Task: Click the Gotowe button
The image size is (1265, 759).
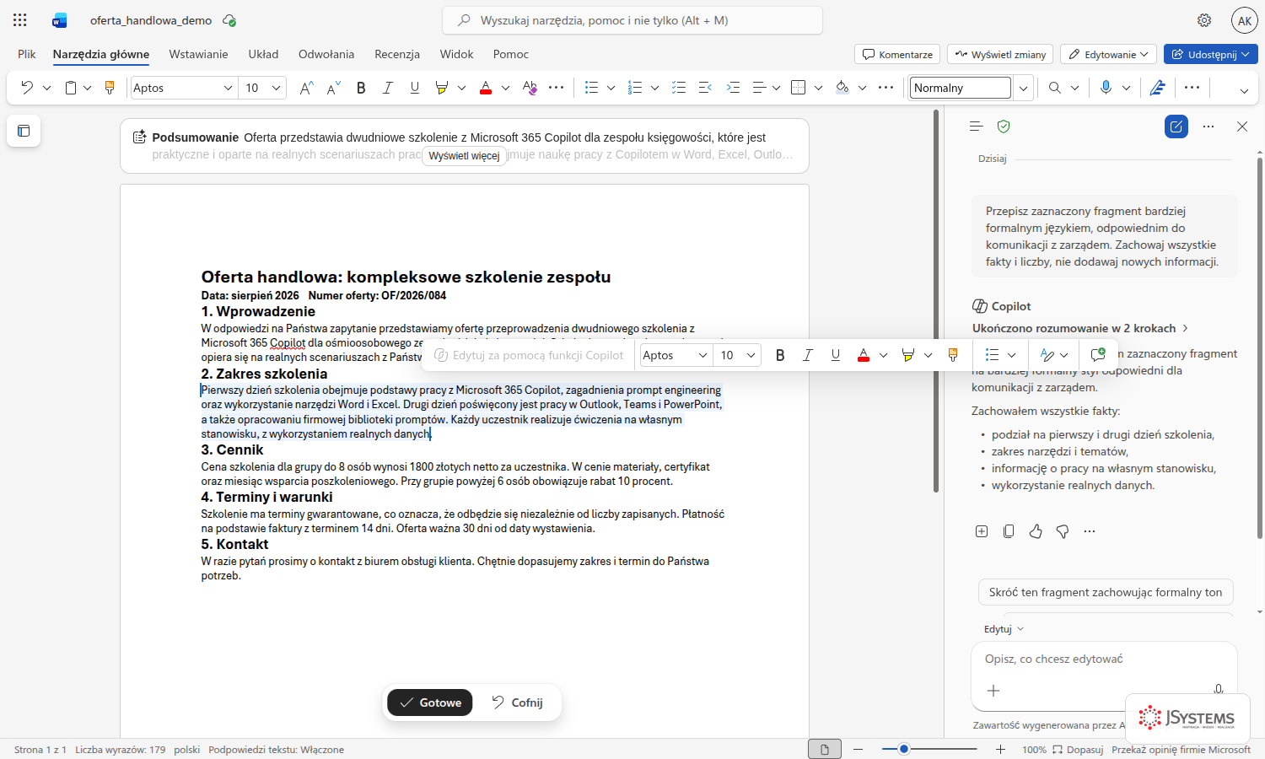Action: 430,702
